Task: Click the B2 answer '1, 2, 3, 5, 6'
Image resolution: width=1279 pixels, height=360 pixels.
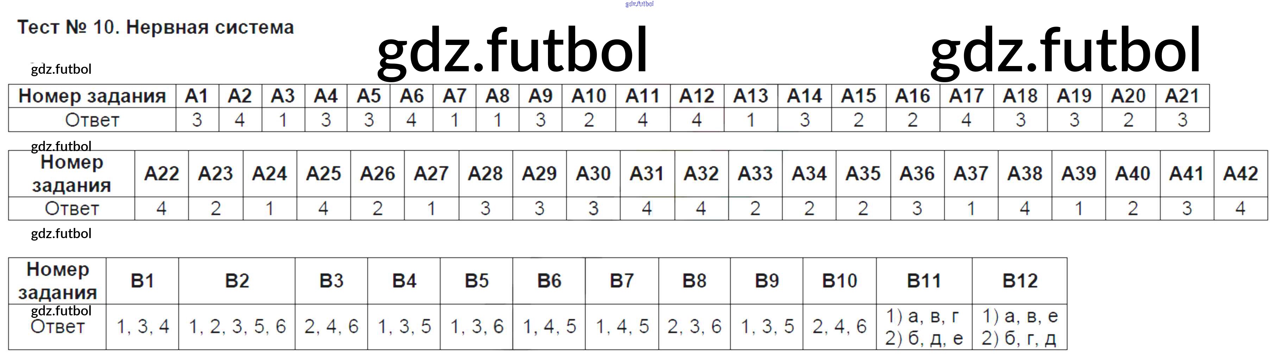Action: [x=237, y=327]
